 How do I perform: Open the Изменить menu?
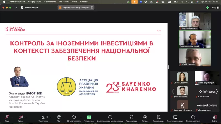pyautogui.click(x=64, y=2)
